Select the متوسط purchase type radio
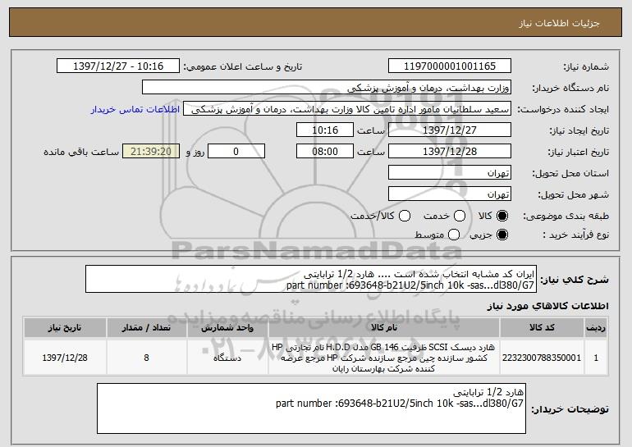This screenshot has height=447, width=632. 454,235
